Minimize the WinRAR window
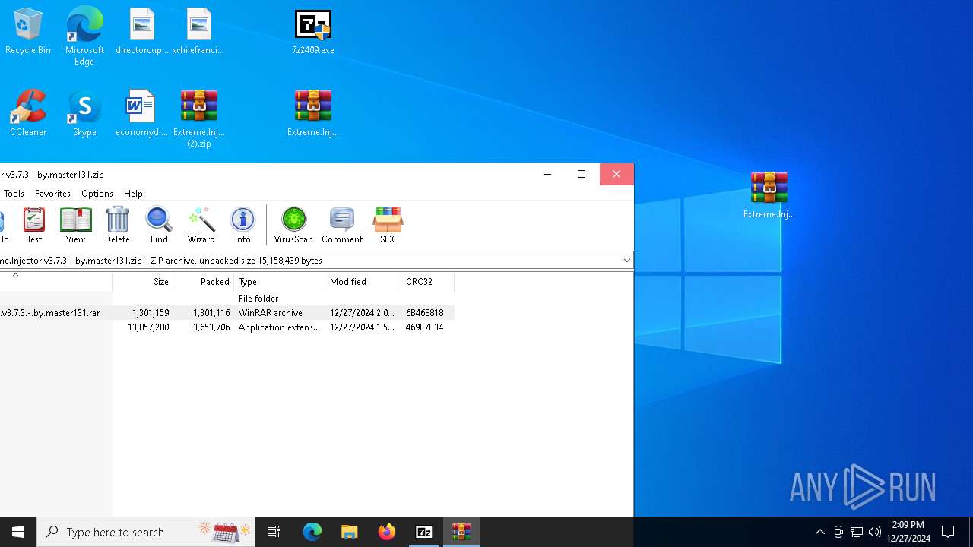 point(547,174)
